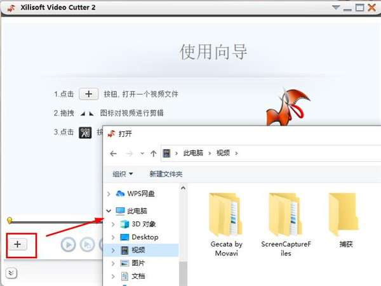The height and width of the screenshot is (286, 381).
Task: Select 3D 对象 in the navigation tree
Action: pos(144,224)
